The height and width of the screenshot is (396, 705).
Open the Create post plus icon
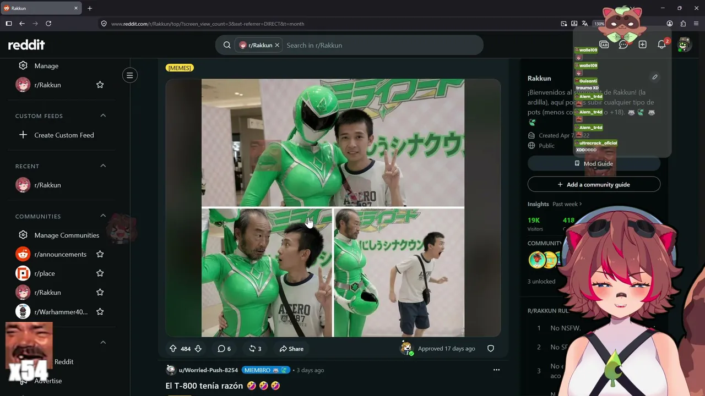tap(642, 45)
